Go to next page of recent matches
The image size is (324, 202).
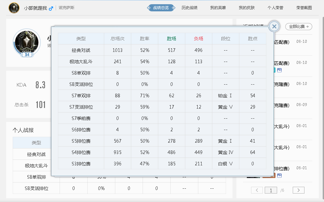298,190
